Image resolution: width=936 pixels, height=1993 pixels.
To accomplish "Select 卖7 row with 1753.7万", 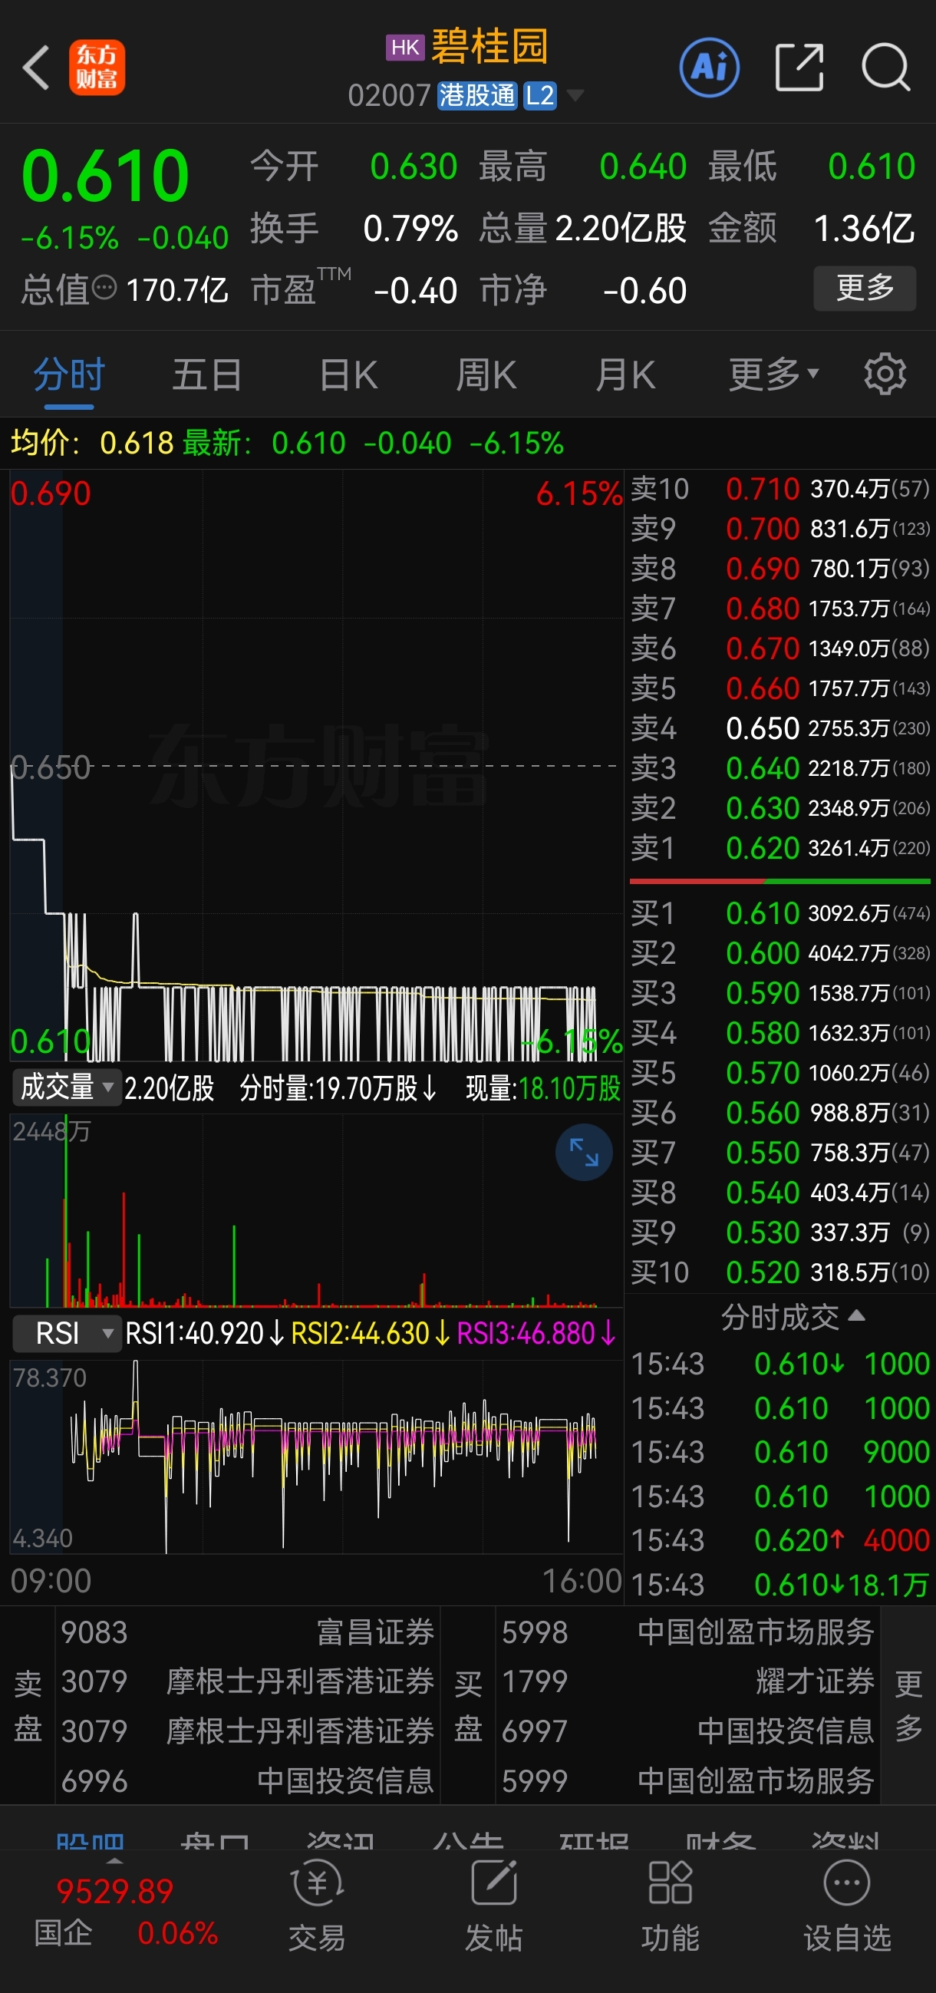I will pos(779,608).
